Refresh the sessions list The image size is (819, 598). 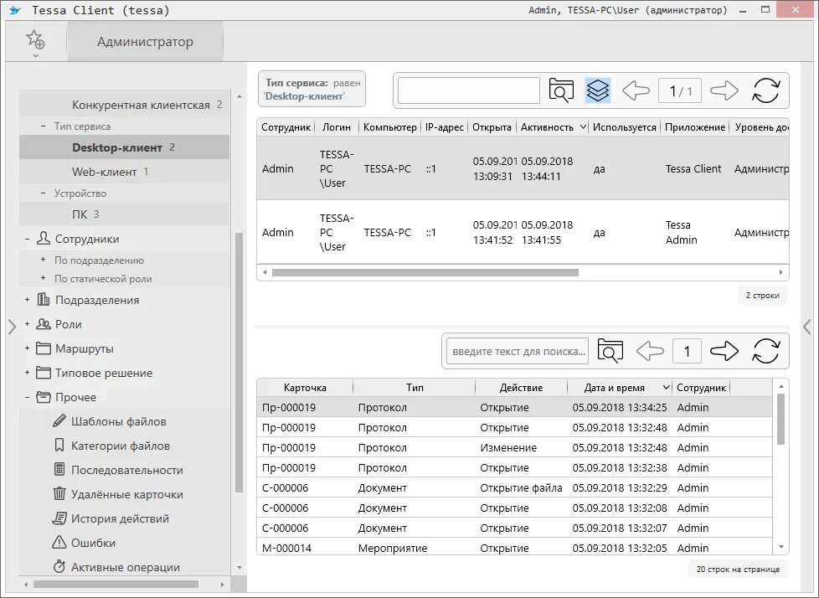point(766,91)
